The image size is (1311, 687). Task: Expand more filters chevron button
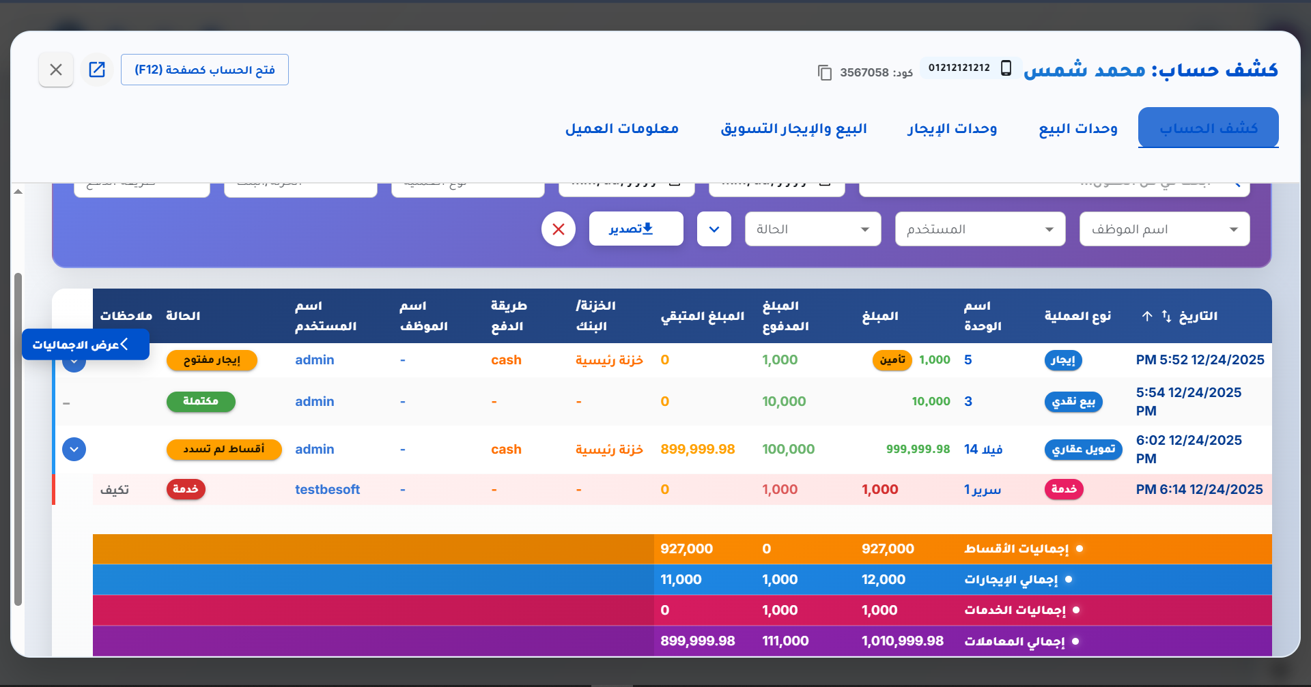coord(714,229)
